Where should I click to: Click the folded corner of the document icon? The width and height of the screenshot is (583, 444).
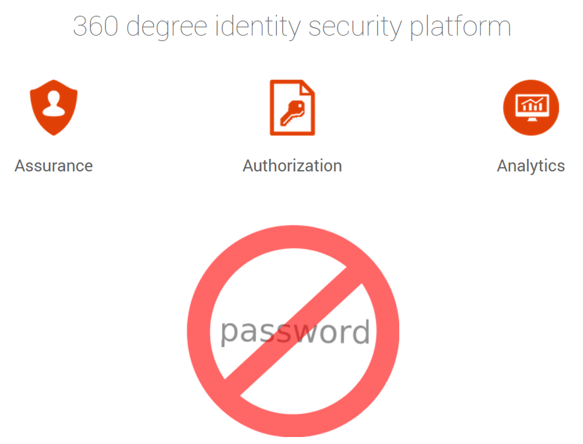pos(308,87)
